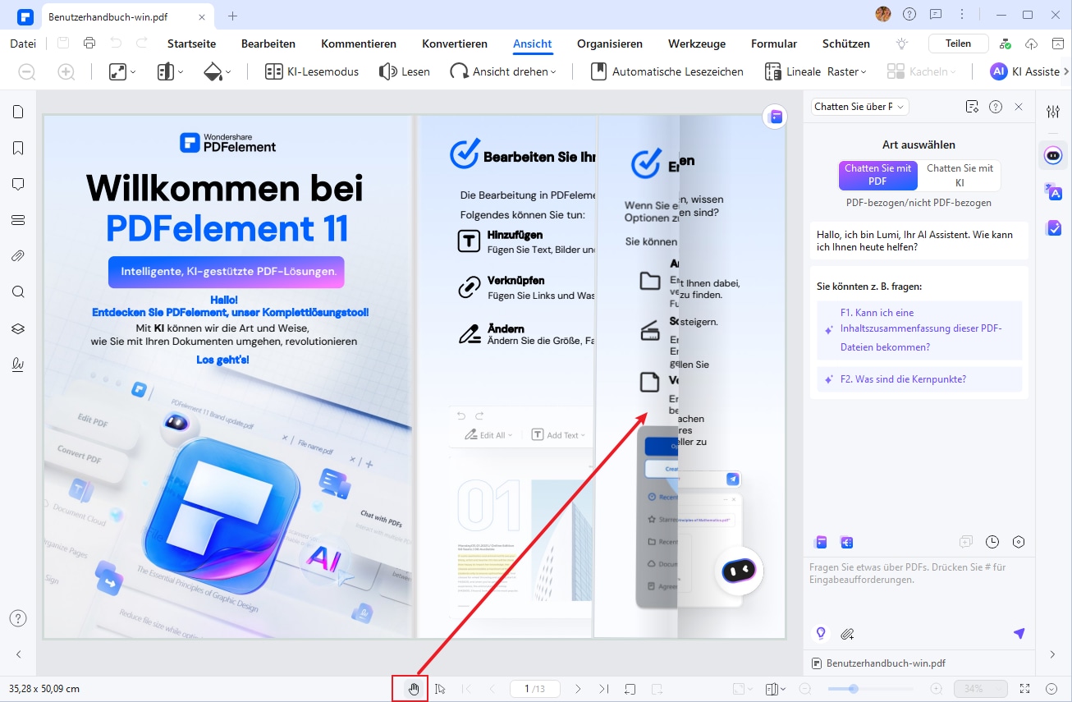Open the Bearbeiten tab
This screenshot has height=702, width=1072.
pyautogui.click(x=268, y=44)
